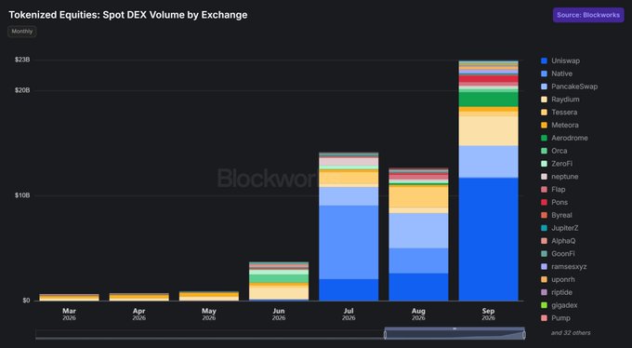The height and width of the screenshot is (348, 632).
Task: Click the Jul 2026 axis label
Action: coord(349,315)
